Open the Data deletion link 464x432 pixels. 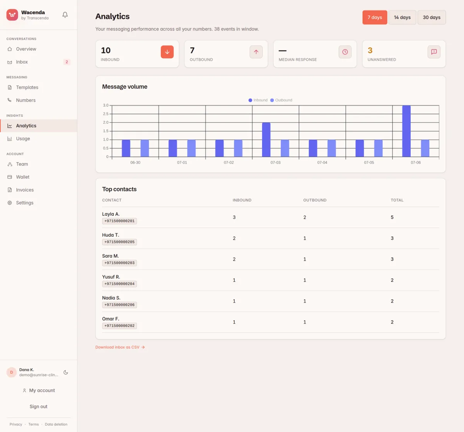pos(56,424)
